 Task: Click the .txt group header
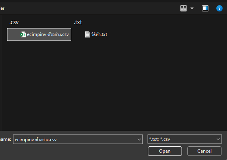click(x=78, y=22)
